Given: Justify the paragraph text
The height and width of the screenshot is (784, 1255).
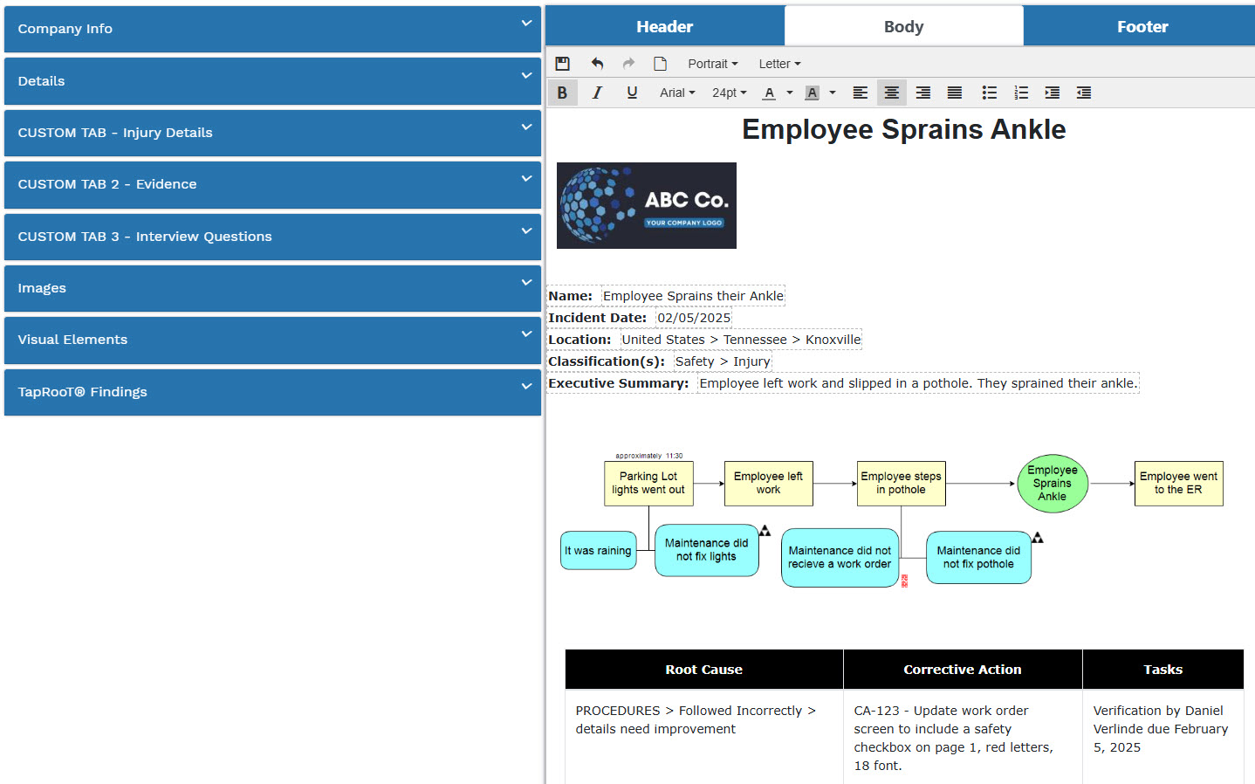Looking at the screenshot, I should [954, 93].
